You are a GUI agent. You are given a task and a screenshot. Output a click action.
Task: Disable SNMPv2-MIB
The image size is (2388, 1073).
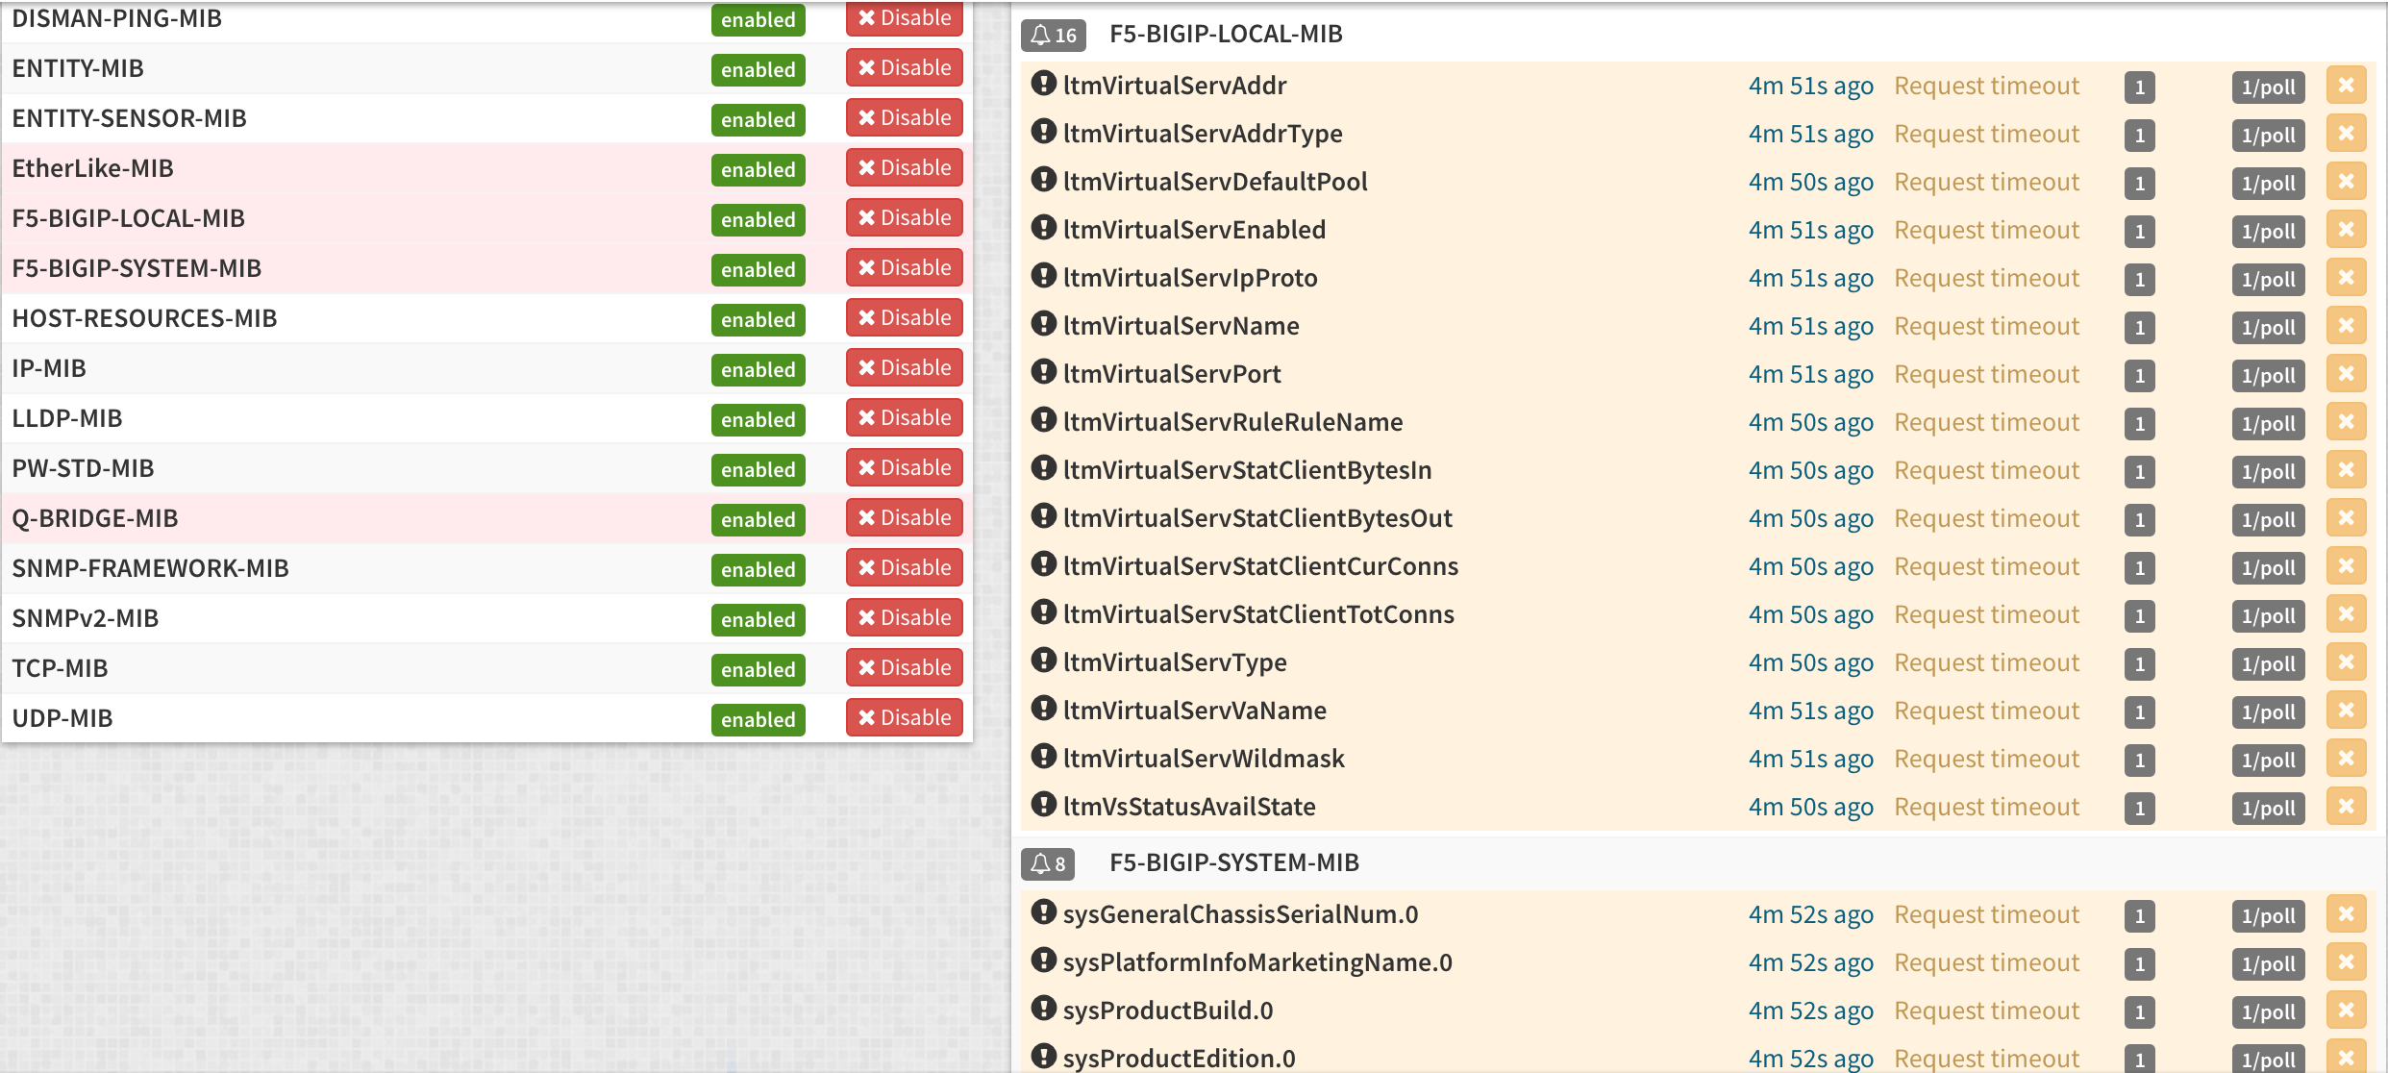pos(905,618)
